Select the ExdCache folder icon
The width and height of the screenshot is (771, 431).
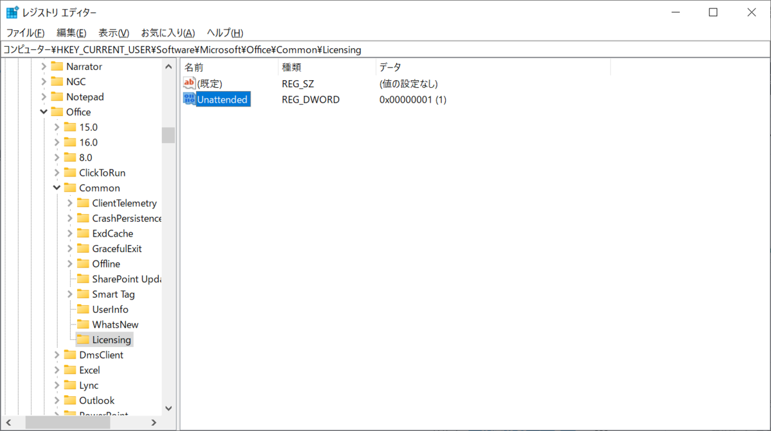(x=82, y=233)
